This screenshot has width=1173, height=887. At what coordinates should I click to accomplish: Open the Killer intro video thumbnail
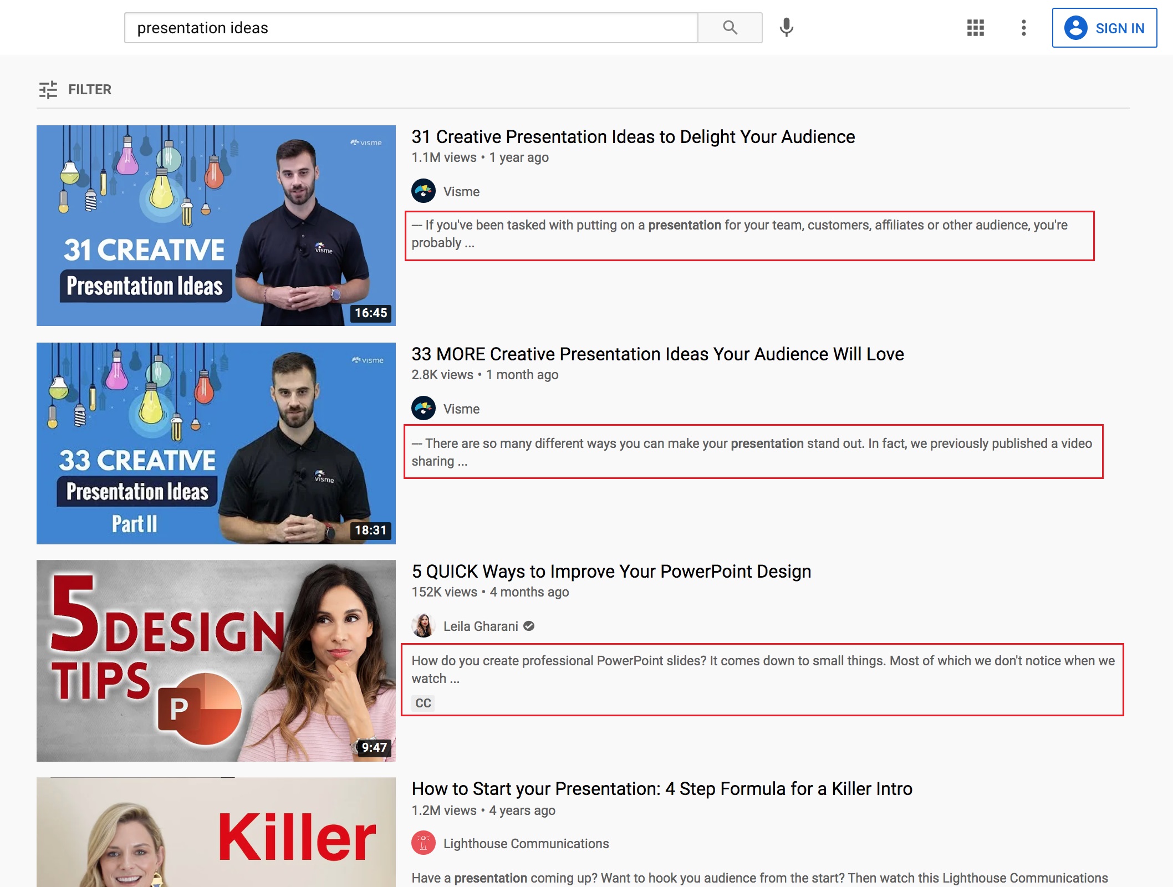pyautogui.click(x=216, y=832)
